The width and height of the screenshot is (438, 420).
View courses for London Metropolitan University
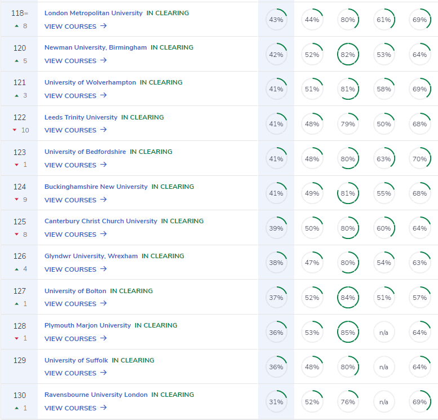[x=76, y=26]
